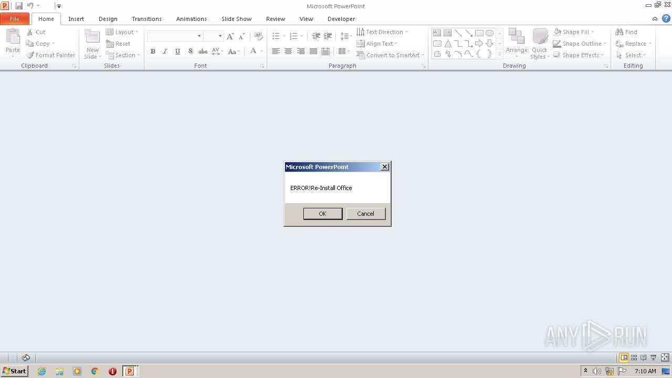Image resolution: width=672 pixels, height=378 pixels.
Task: Toggle Center text alignment
Action: pyautogui.click(x=288, y=51)
